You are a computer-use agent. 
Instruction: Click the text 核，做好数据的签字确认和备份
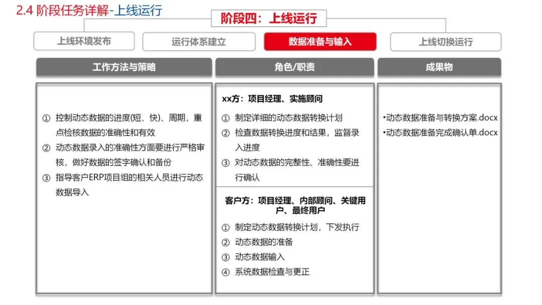[x=113, y=163]
